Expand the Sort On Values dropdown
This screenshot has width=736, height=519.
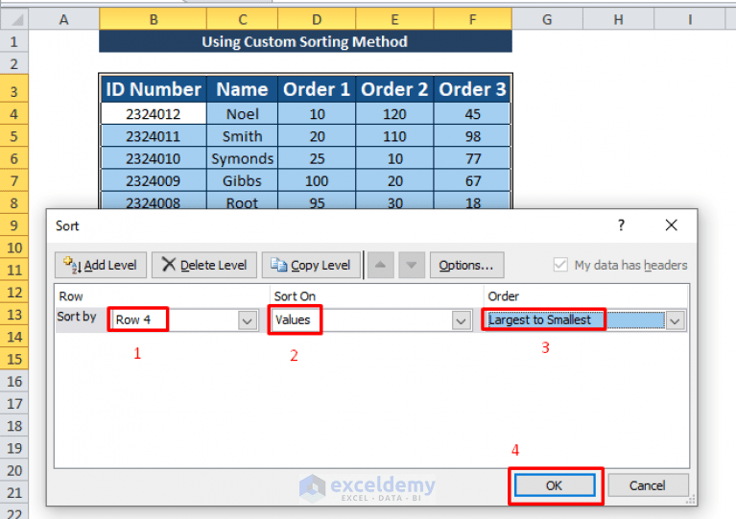[x=461, y=321]
